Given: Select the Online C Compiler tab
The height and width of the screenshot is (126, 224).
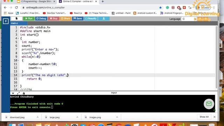Looking at the screenshot, I should (78, 1).
